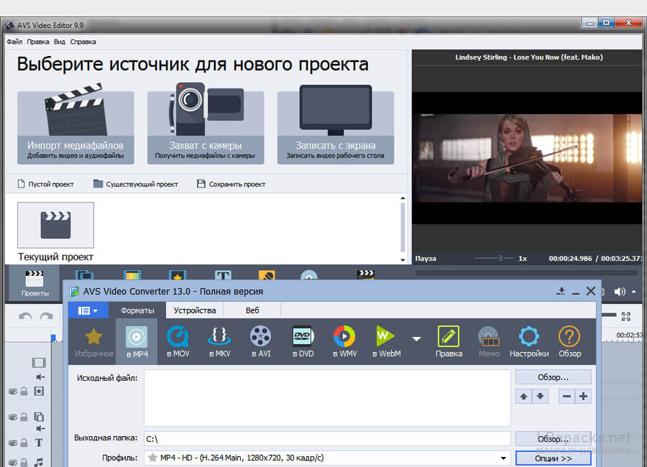Open the disc Меню tool in the converter
This screenshot has height=467, width=647.
(x=489, y=341)
